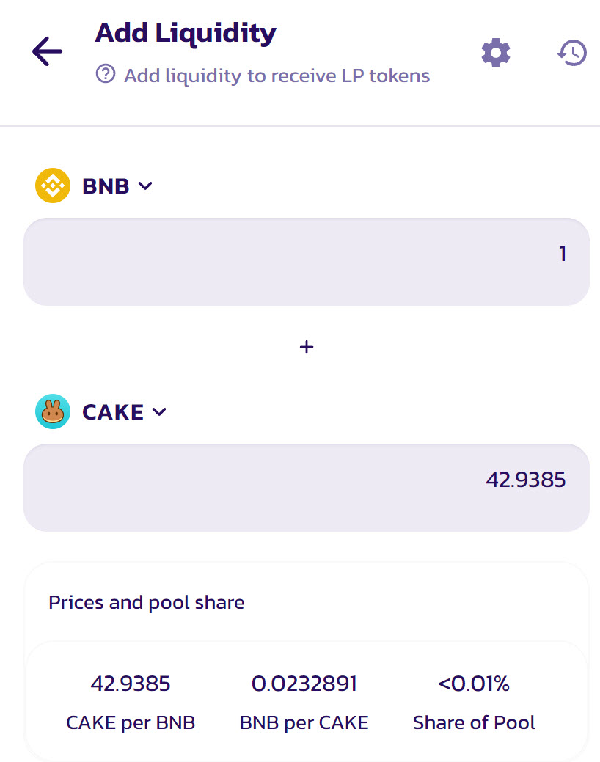
Task: Click the <0.01% pool share value
Action: click(474, 684)
